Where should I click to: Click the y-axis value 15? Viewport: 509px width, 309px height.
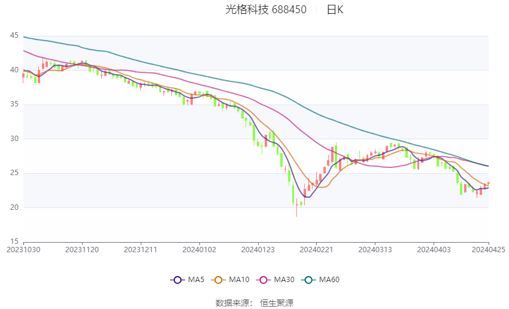click(14, 241)
